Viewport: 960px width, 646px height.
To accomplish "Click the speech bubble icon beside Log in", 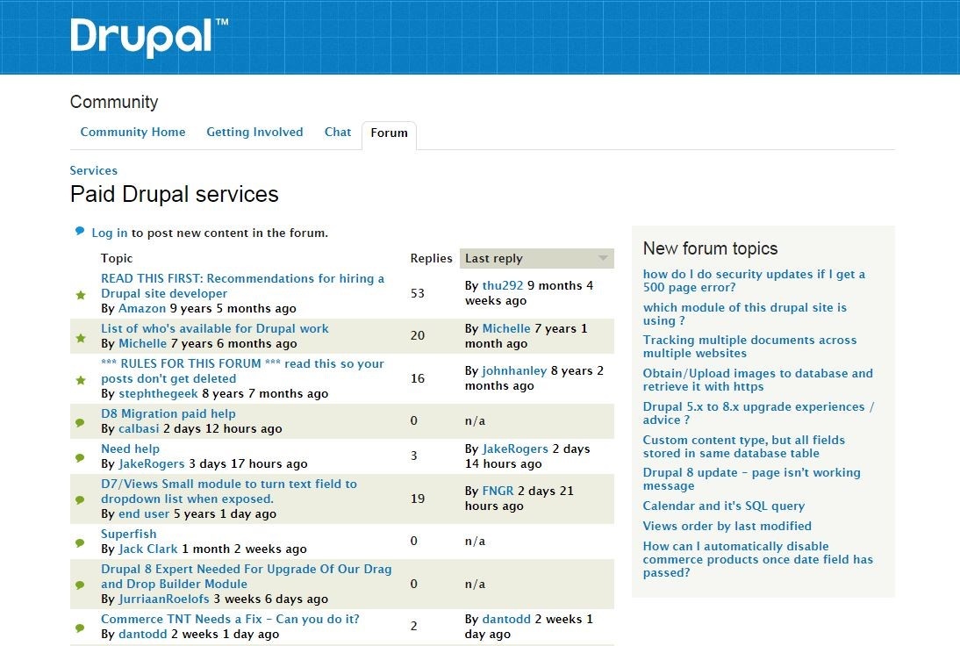I will pos(80,231).
